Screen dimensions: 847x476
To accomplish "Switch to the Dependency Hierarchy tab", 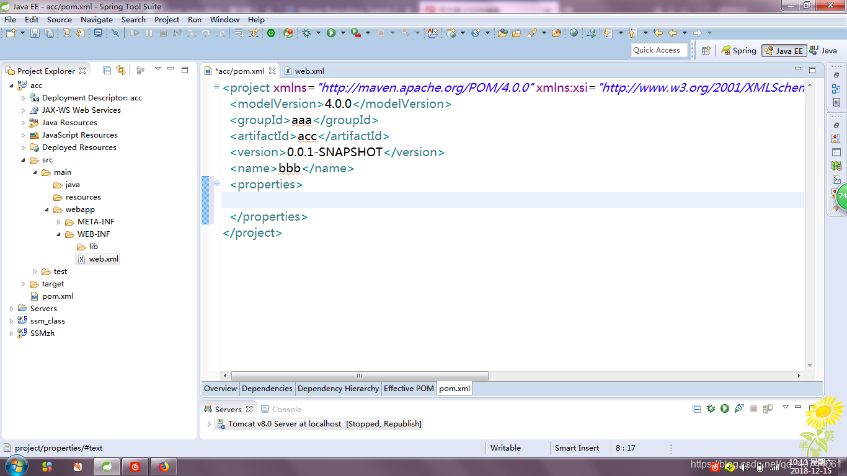I will [338, 389].
